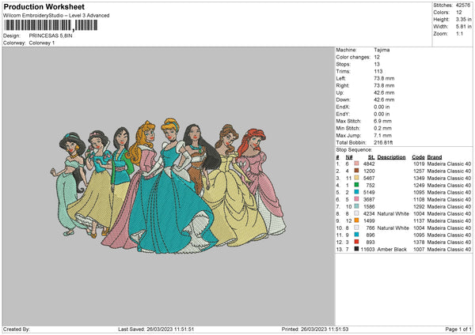The image size is (475, 335).
Task: Click the 'Stop Sequence:' heading
Action: tap(354, 149)
